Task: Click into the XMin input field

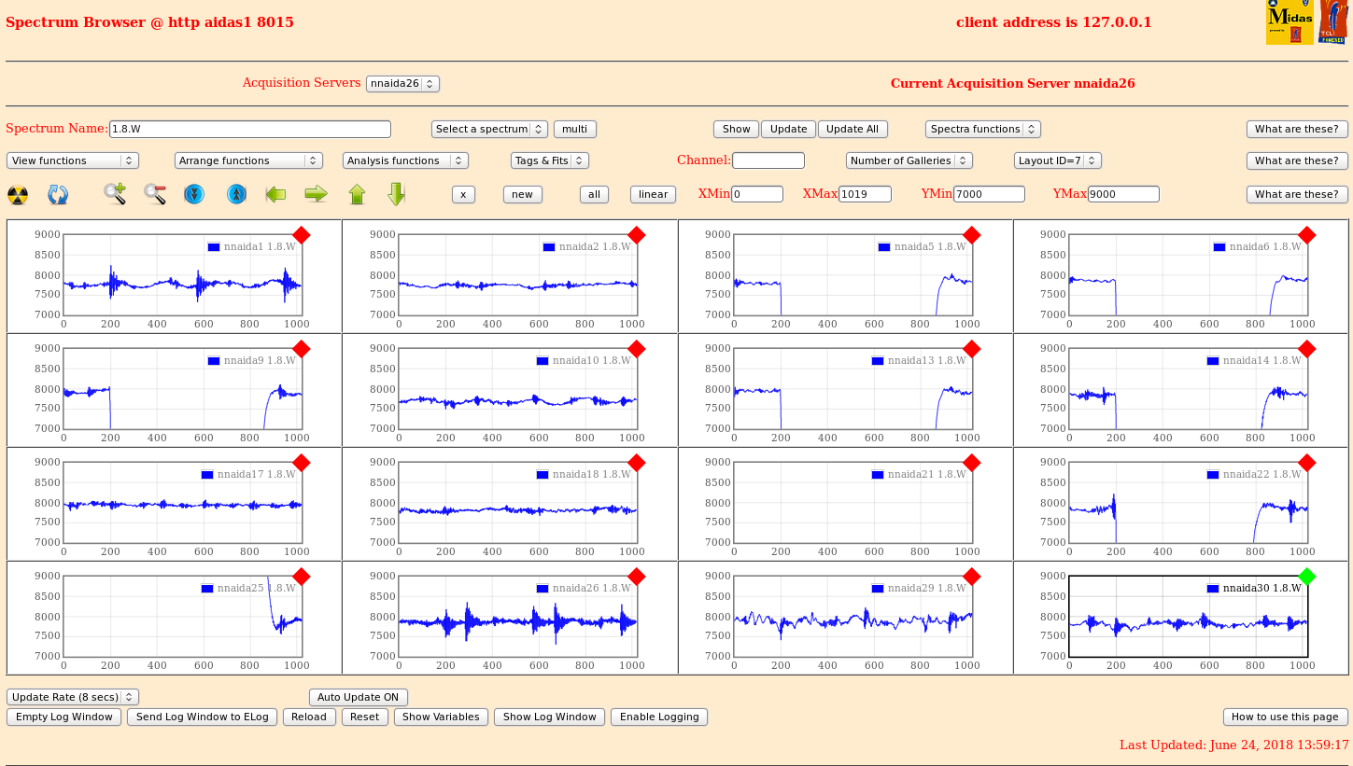Action: [757, 194]
